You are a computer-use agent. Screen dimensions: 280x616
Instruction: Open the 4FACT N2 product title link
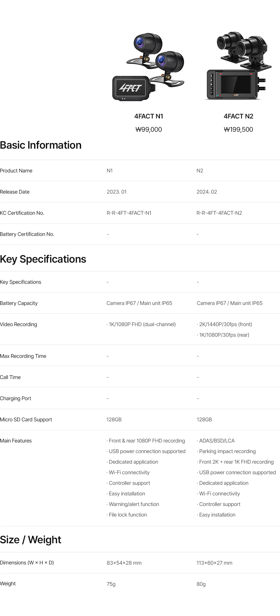[238, 116]
